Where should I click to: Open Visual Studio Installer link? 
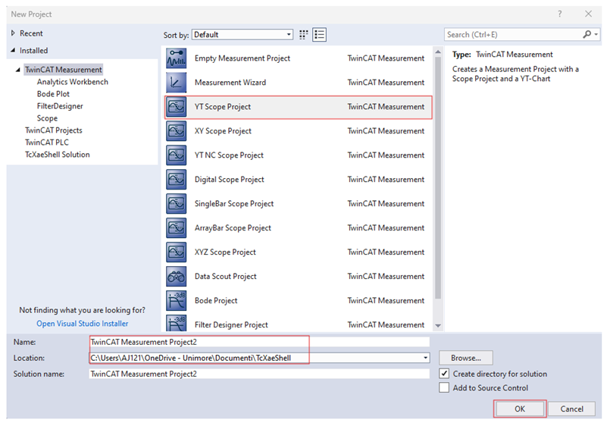[82, 324]
